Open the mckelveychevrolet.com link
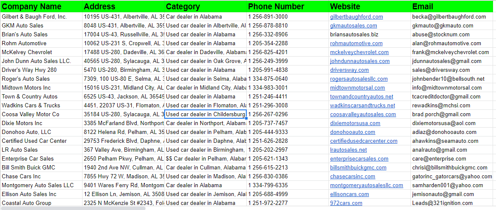 (359, 52)
